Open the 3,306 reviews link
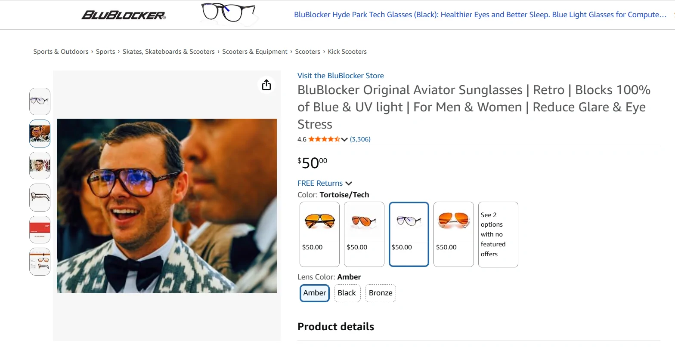Screen dimensions: 675x347 (360, 139)
